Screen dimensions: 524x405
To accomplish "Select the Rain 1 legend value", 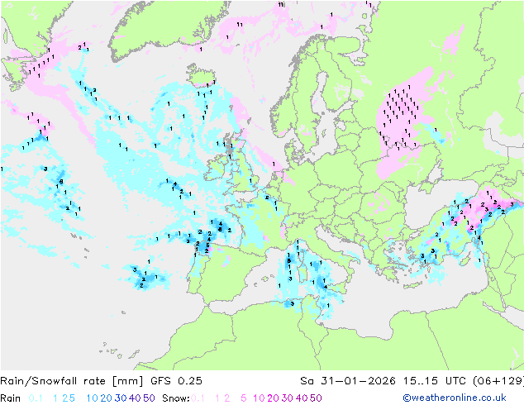I will [x=55, y=398].
